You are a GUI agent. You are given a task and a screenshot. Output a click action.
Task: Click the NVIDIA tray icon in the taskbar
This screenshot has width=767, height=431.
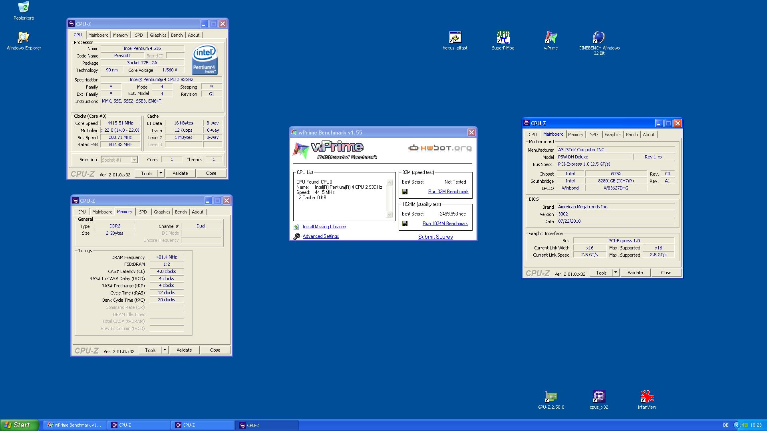tap(745, 425)
